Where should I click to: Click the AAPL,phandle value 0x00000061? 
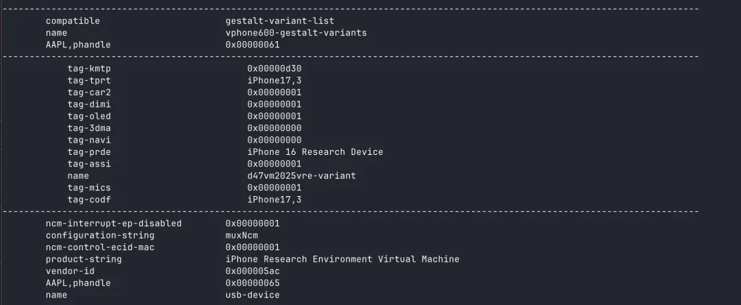pyautogui.click(x=252, y=45)
